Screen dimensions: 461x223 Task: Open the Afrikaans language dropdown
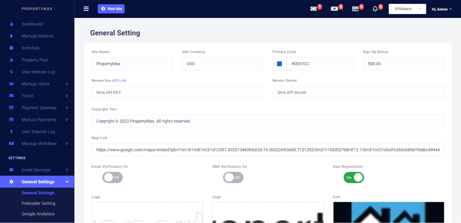point(407,9)
